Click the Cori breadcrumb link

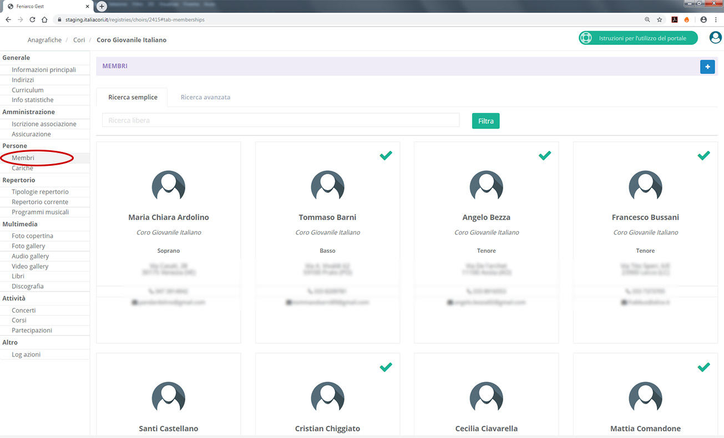click(x=79, y=40)
